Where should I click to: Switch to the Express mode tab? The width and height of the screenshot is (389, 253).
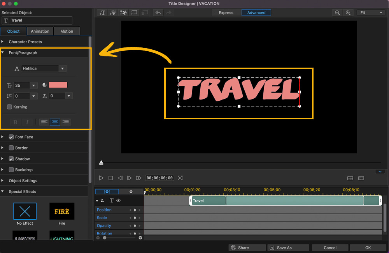tap(226, 12)
